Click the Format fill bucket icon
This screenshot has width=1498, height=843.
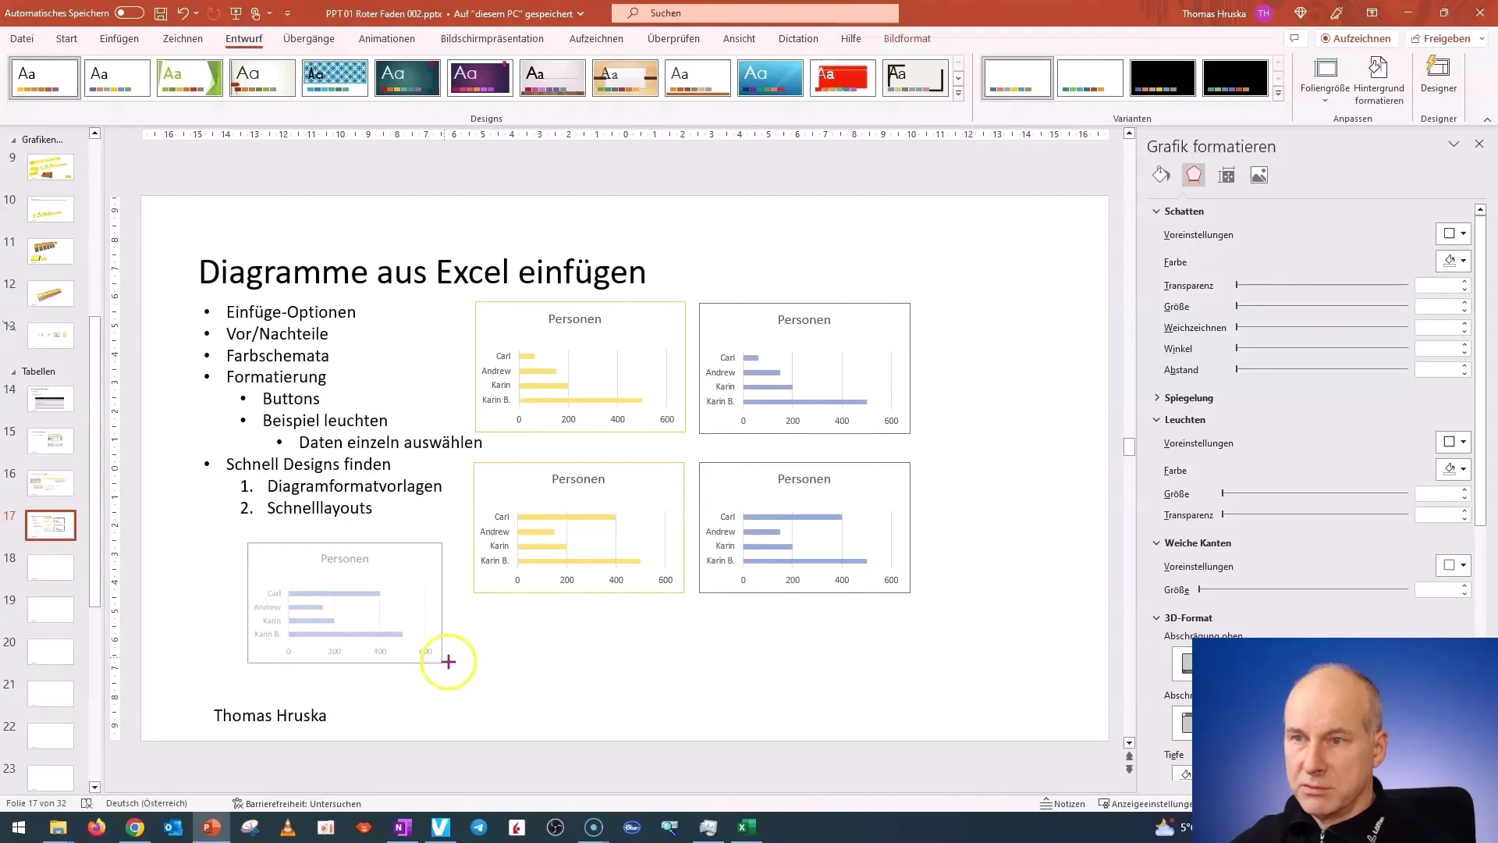1160,175
